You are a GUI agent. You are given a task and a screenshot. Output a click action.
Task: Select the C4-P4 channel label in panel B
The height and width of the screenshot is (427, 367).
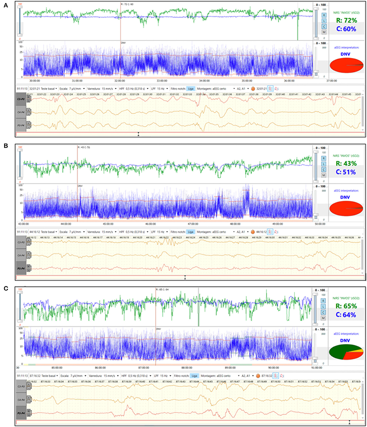click(x=21, y=255)
